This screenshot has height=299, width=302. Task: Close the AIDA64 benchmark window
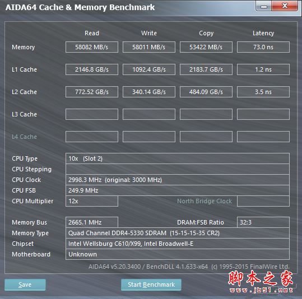coord(285,6)
